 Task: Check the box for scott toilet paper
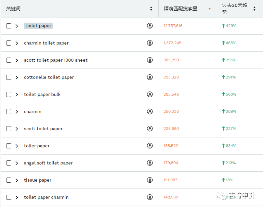click(x=9, y=129)
